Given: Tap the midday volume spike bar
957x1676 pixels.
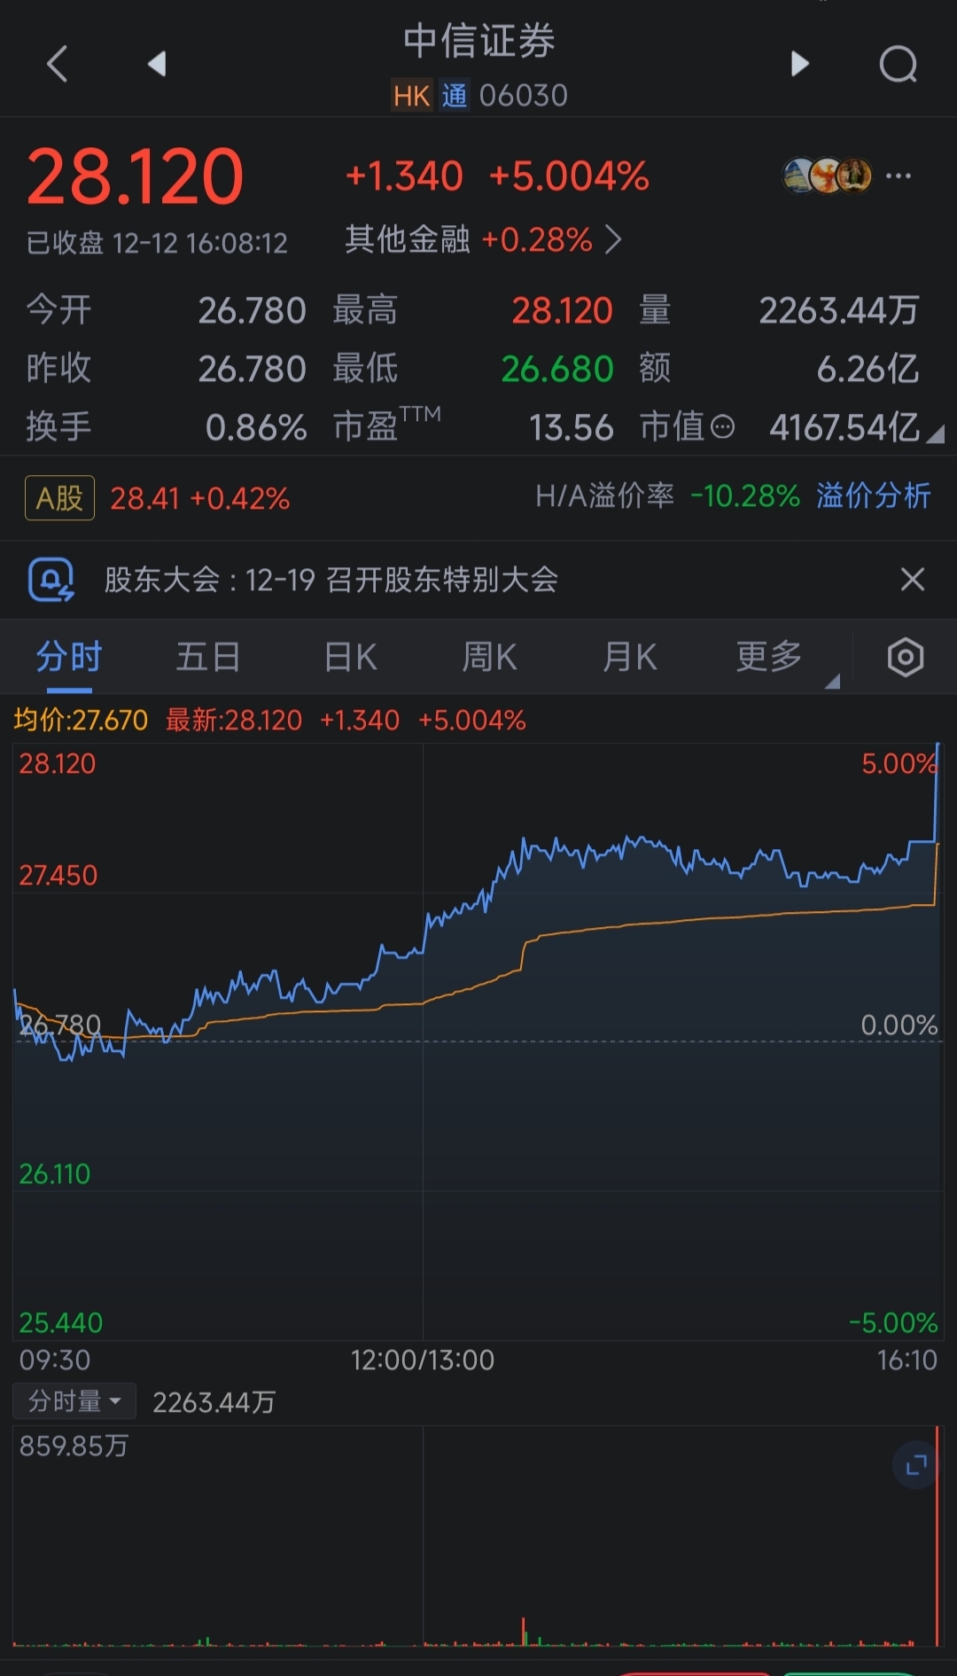Looking at the screenshot, I should tap(524, 1632).
